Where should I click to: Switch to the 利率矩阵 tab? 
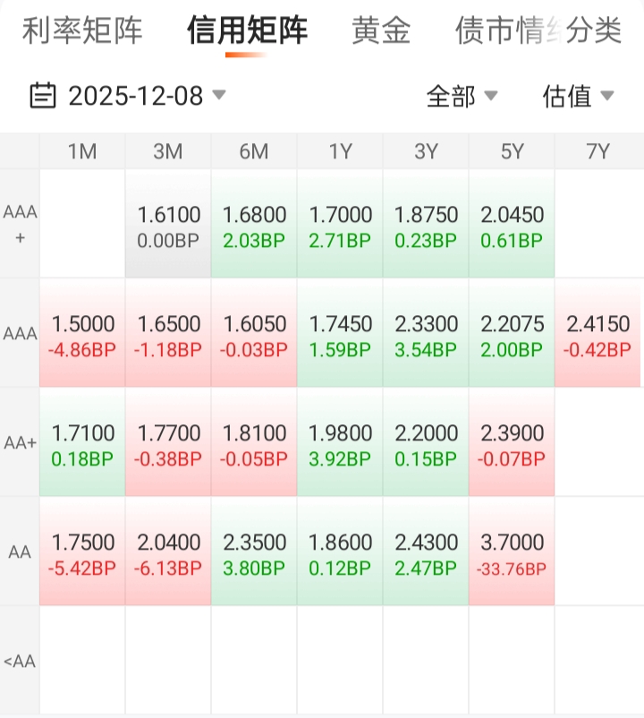click(x=82, y=31)
